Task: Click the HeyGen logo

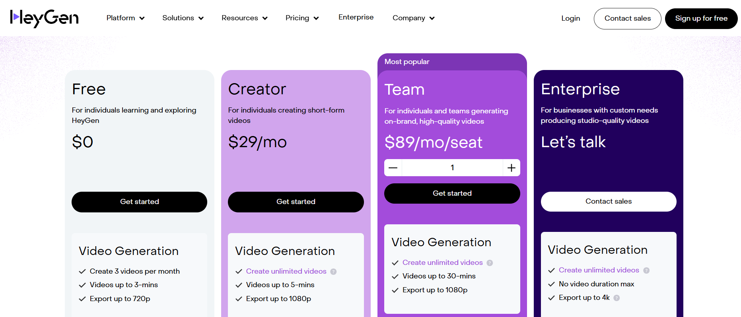Action: (45, 18)
